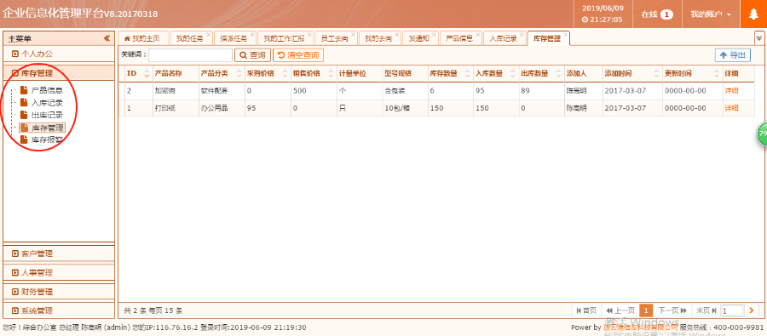Click the 出库记录 document icon in sidebar
The width and height of the screenshot is (767, 336).
(24, 115)
